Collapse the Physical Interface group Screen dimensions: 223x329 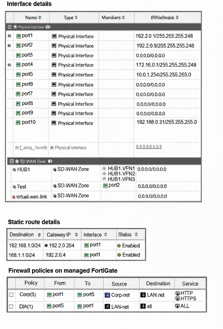10,27
